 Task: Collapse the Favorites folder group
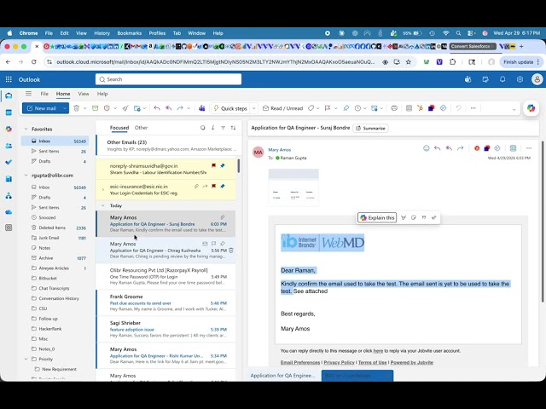(x=26, y=129)
